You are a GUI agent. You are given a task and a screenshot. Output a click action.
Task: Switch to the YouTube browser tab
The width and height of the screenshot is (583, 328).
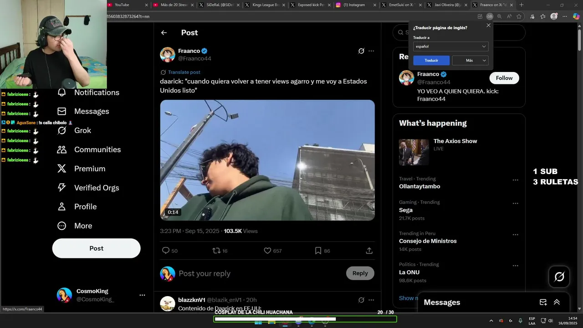[x=128, y=5]
